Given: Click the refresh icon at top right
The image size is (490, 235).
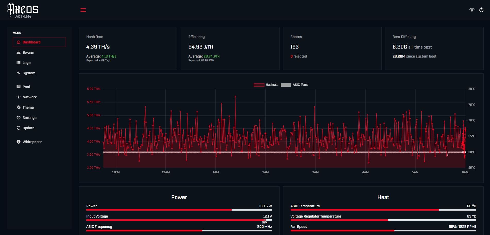Looking at the screenshot, I should [x=481, y=10].
